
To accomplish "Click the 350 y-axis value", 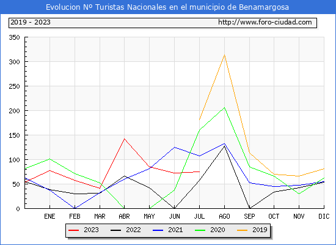I will coord(14,37).
